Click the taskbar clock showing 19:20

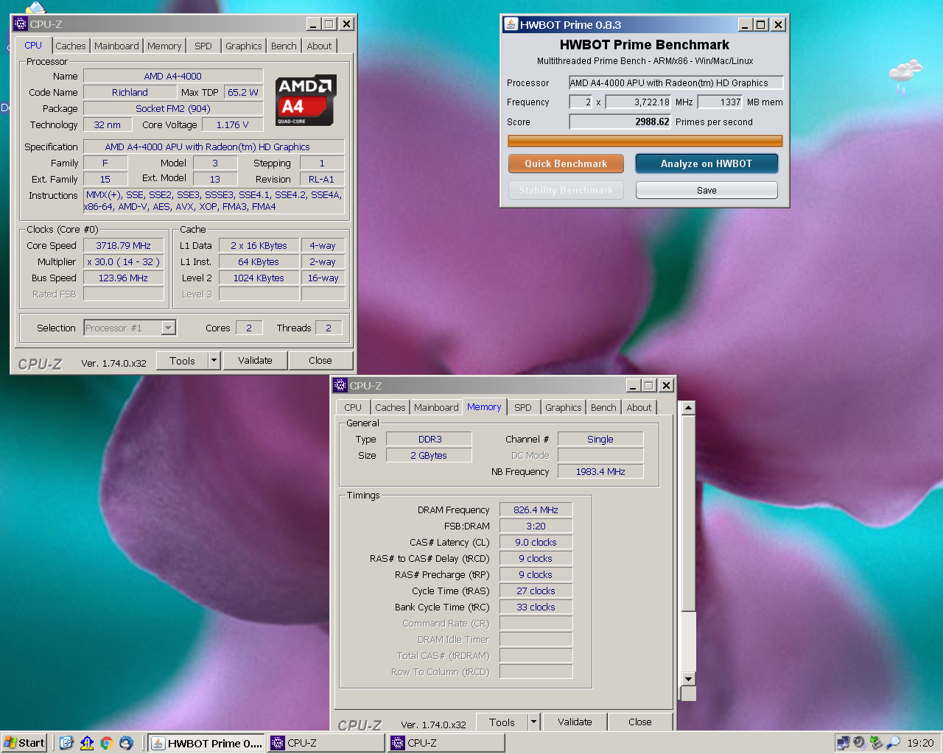pos(920,743)
